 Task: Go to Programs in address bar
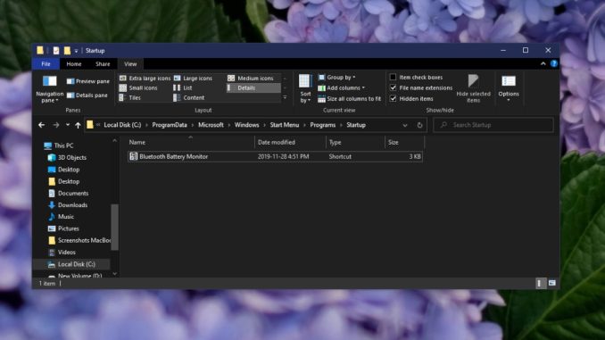[x=322, y=125]
